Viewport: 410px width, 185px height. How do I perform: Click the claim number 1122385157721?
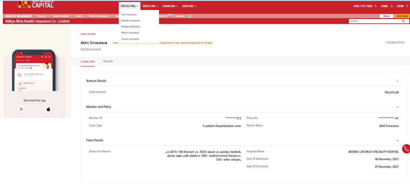point(395,43)
